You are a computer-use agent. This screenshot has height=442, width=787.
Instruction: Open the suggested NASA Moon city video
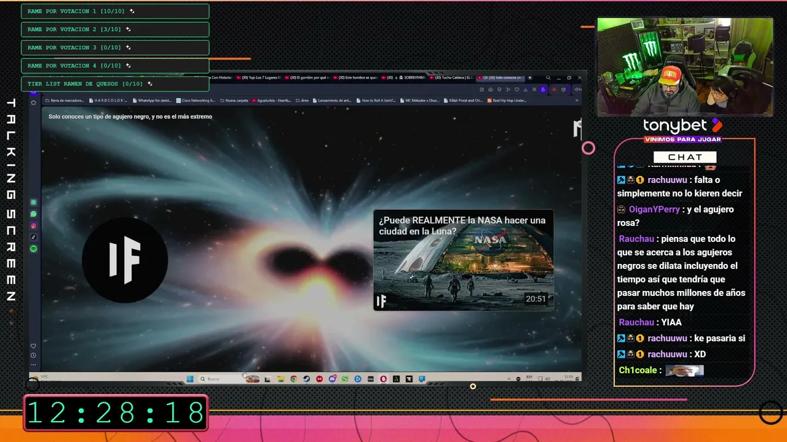464,260
